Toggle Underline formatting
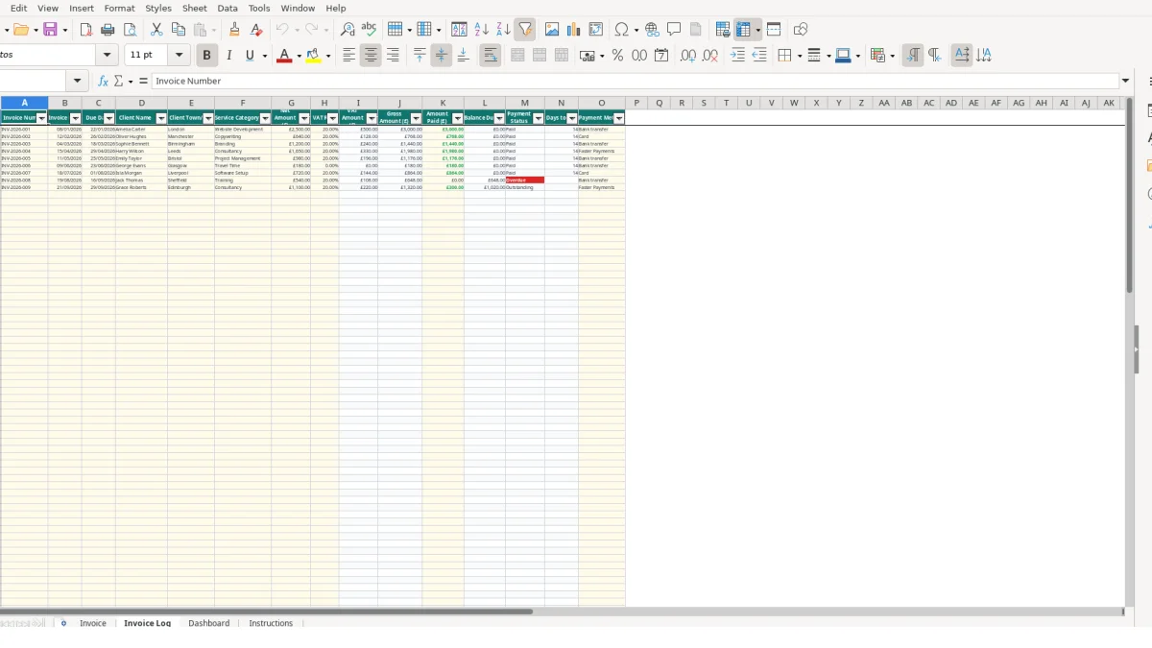Viewport: 1152px width, 648px height. point(250,56)
